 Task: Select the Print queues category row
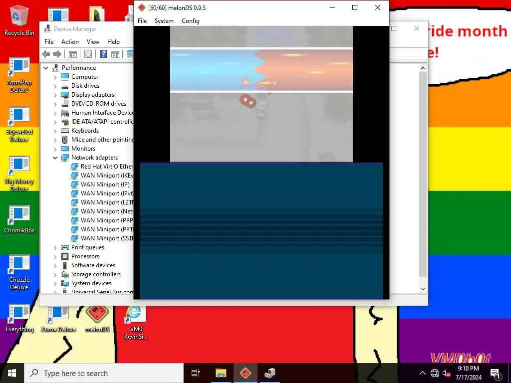pyautogui.click(x=83, y=247)
